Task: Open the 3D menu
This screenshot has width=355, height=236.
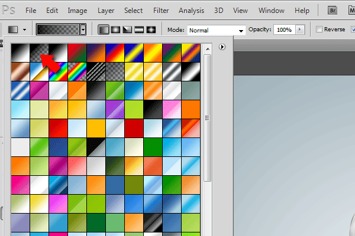Action: click(219, 11)
